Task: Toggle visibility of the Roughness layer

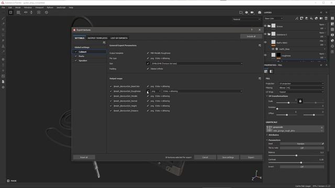Action: point(265,55)
